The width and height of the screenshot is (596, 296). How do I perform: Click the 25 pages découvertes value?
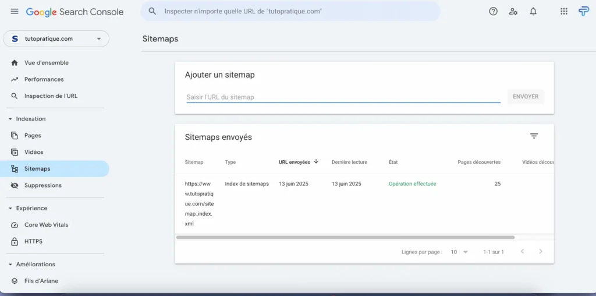click(x=498, y=184)
